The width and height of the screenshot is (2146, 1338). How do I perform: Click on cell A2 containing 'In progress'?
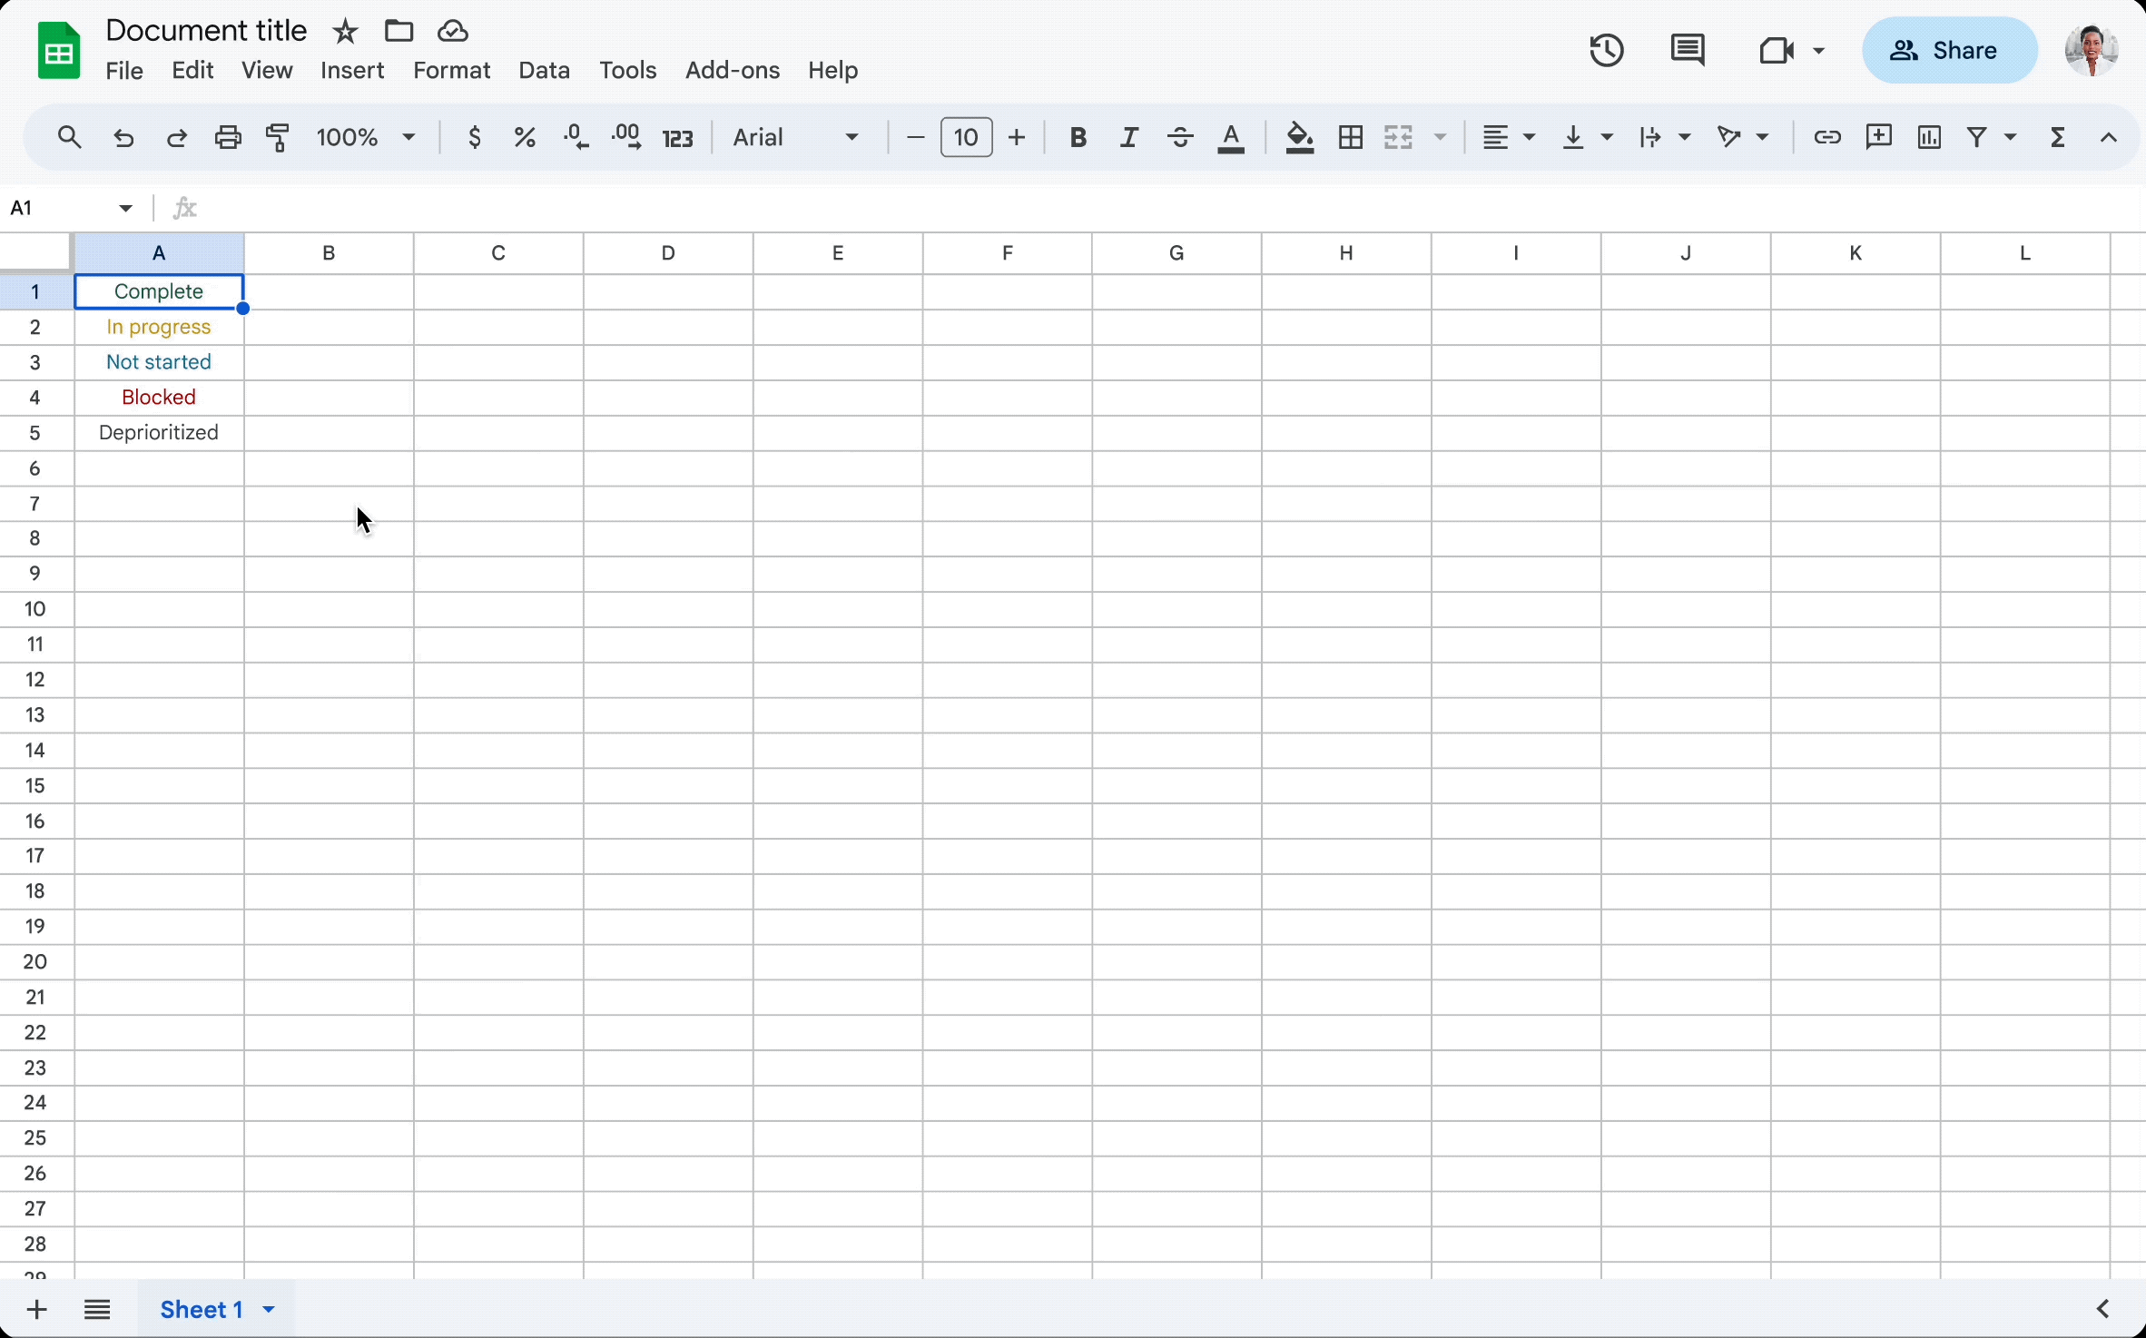click(157, 327)
